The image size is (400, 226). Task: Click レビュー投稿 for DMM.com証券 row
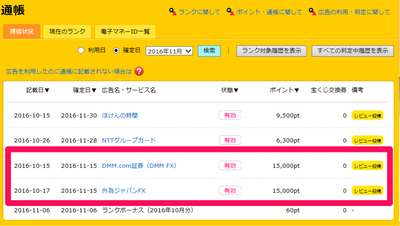(x=368, y=166)
